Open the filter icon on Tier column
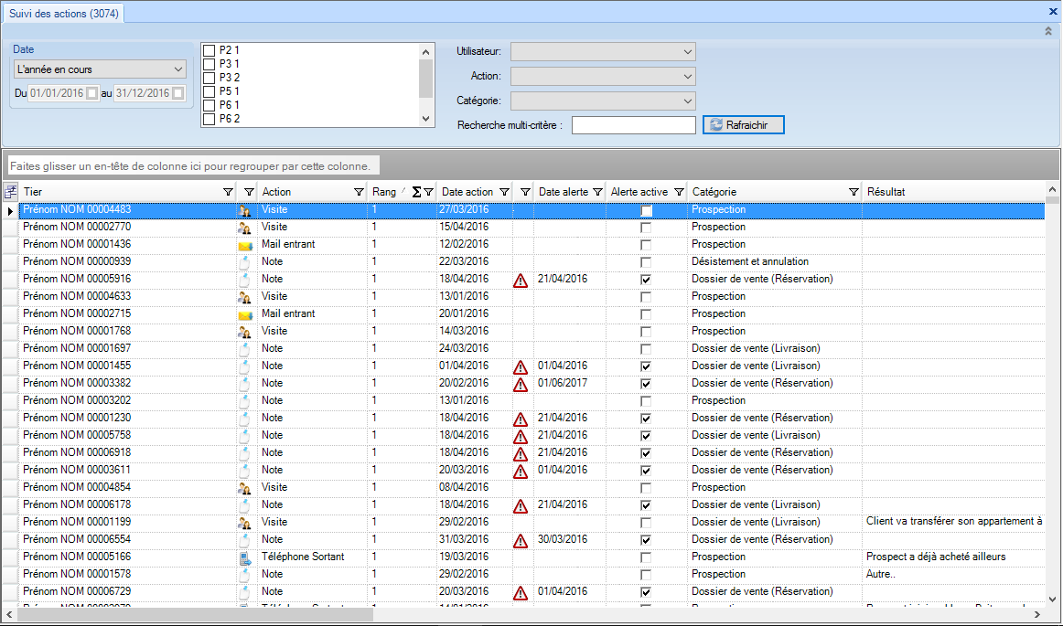Image resolution: width=1063 pixels, height=626 pixels. (x=228, y=192)
